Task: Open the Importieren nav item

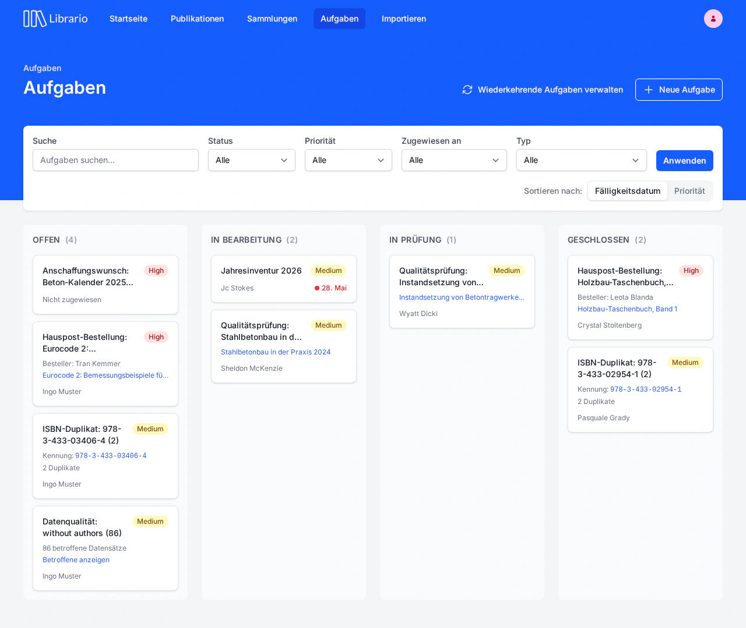Action: [x=404, y=19]
